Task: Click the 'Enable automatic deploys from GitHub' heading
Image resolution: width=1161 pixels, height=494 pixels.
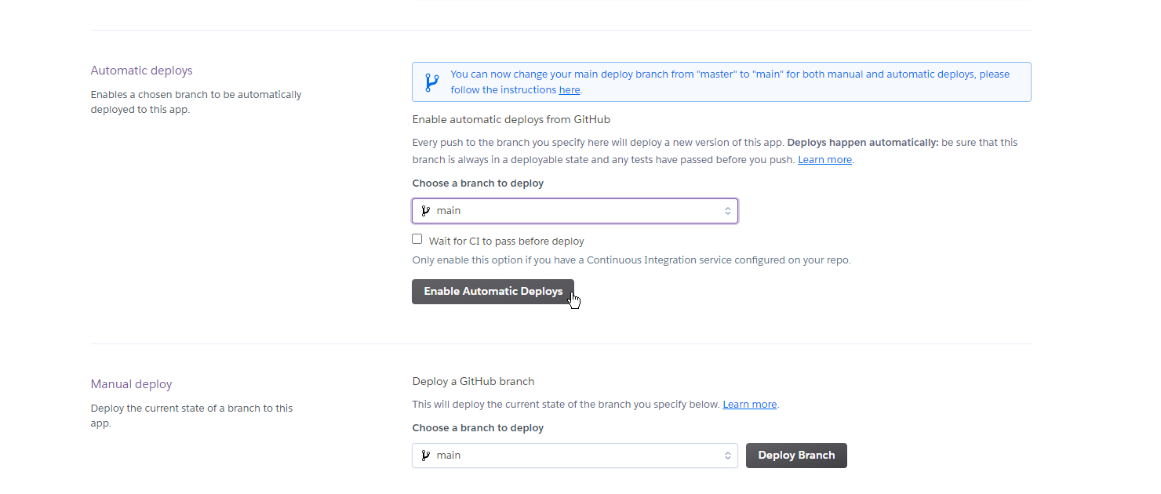Action: pos(511,119)
